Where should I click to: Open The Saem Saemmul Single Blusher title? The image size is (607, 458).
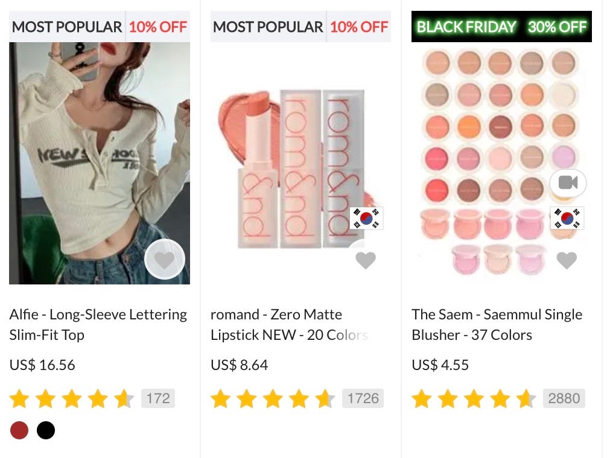(x=497, y=325)
